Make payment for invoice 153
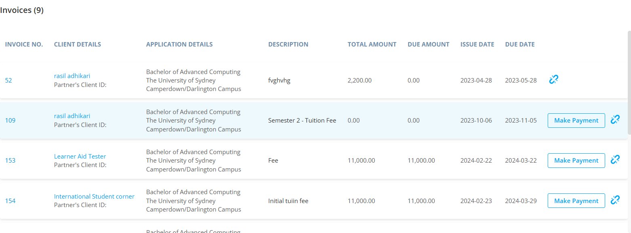This screenshot has width=631, height=233. (576, 161)
